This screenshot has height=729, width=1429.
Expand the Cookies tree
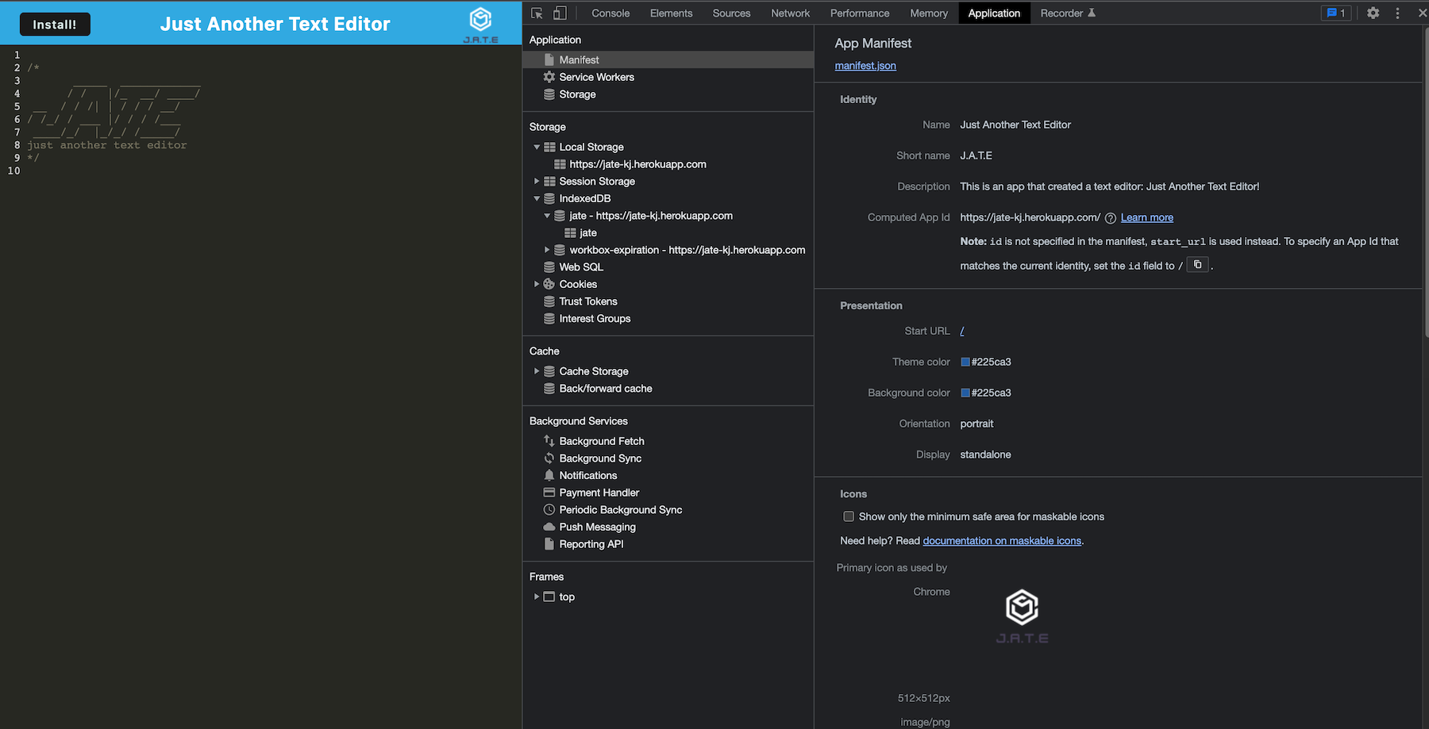[x=537, y=284]
